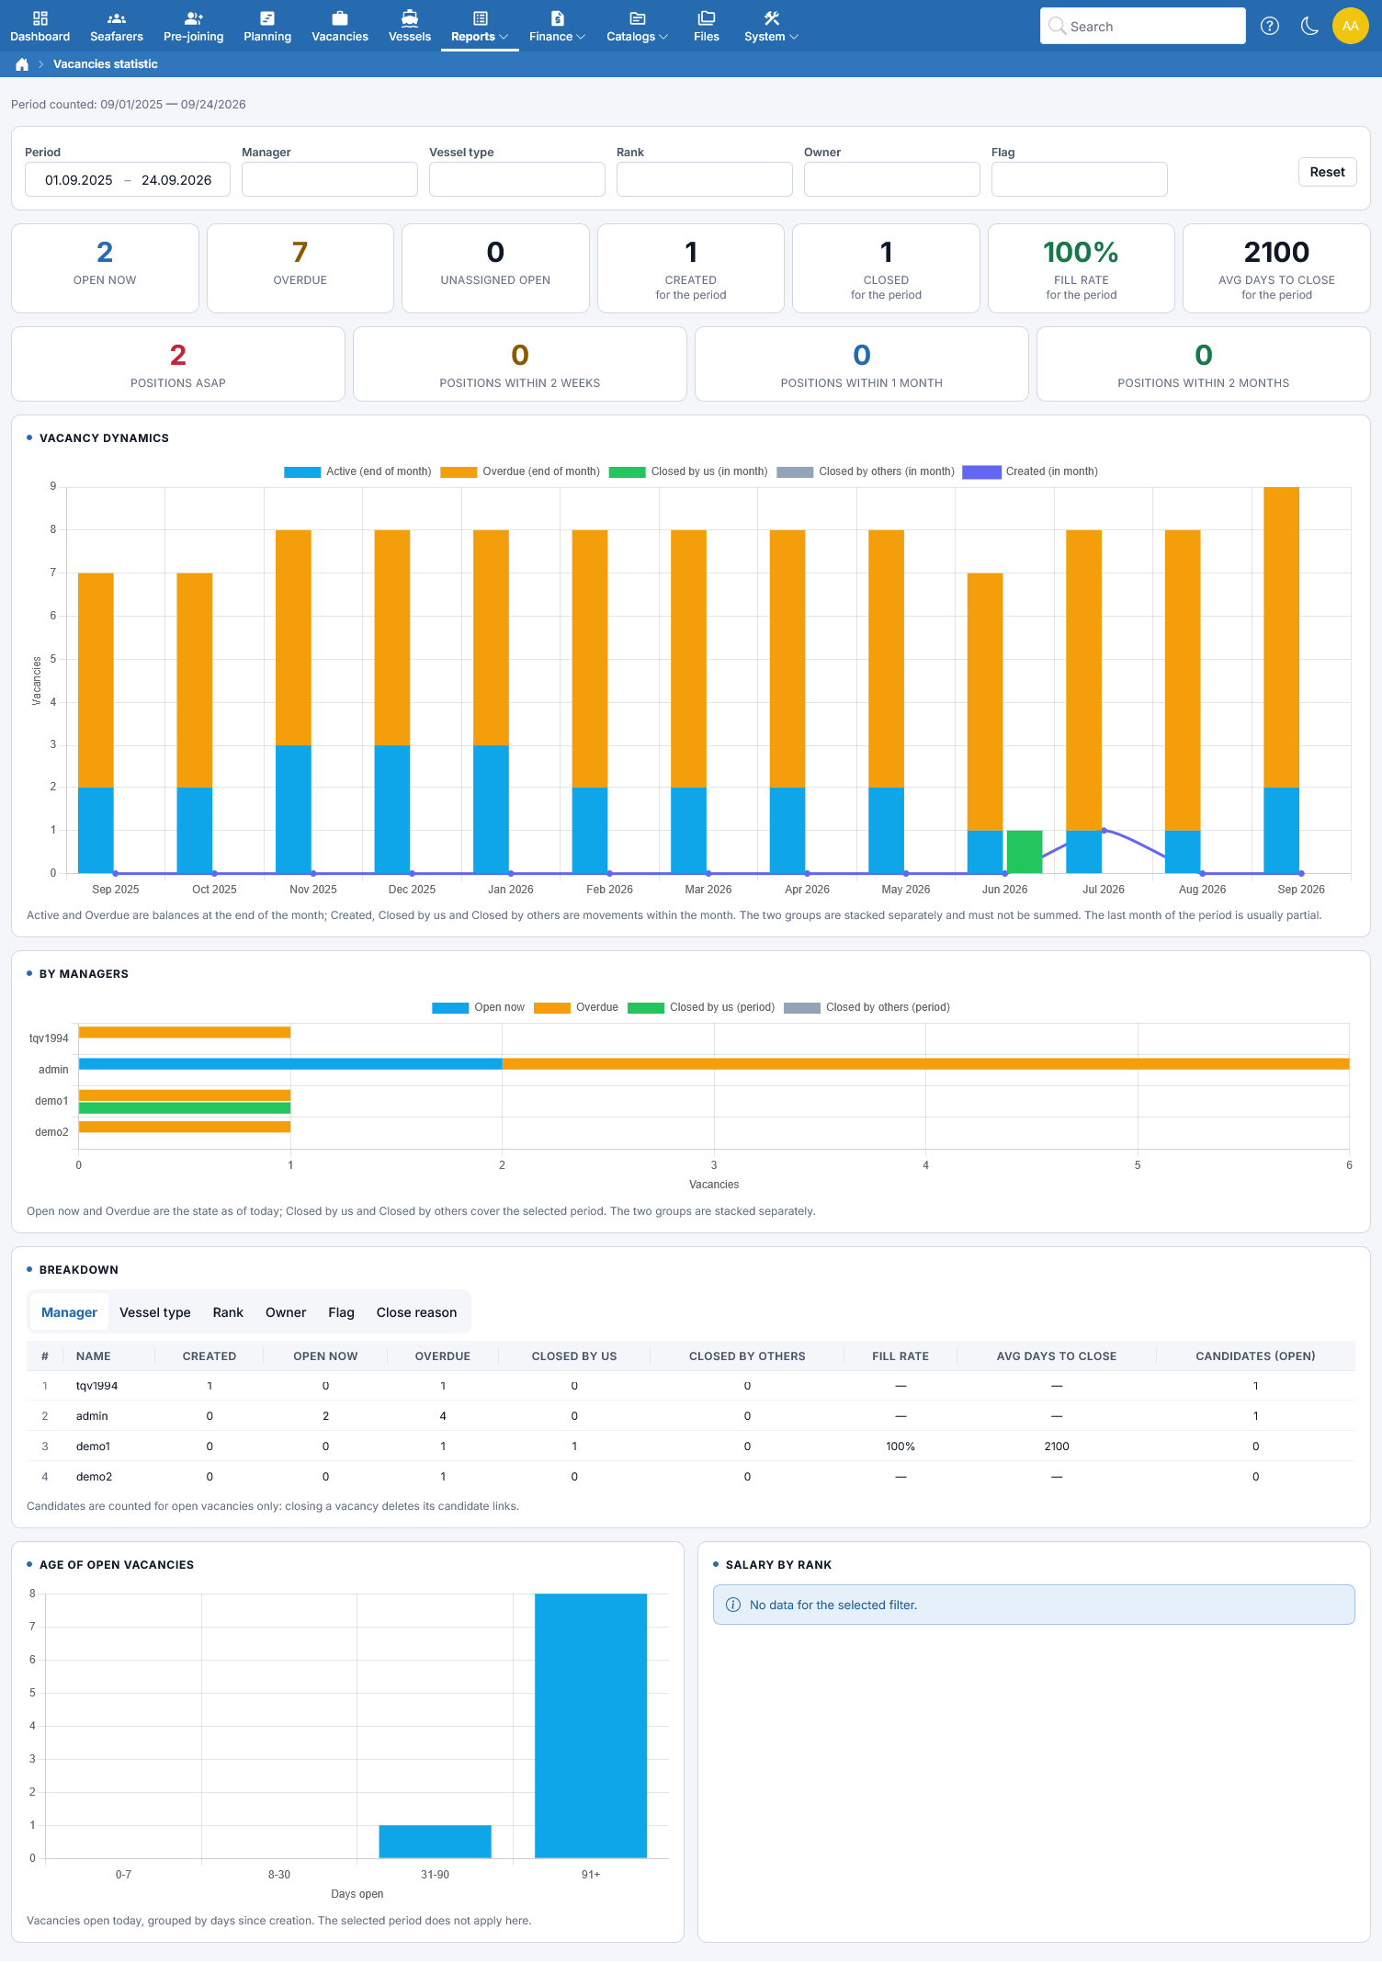Switch to Rank breakdown tab

click(x=228, y=1312)
